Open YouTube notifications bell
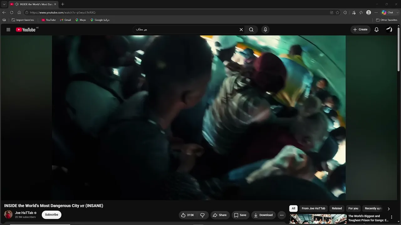401x225 pixels. 377,30
